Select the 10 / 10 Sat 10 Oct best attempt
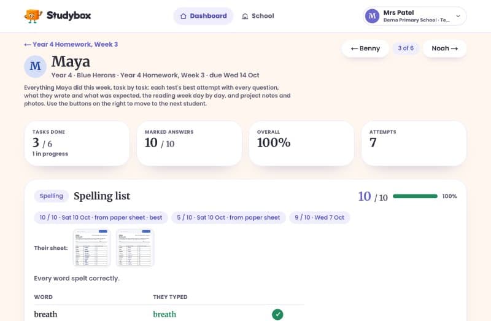Image resolution: width=491 pixels, height=321 pixels. pos(101,217)
